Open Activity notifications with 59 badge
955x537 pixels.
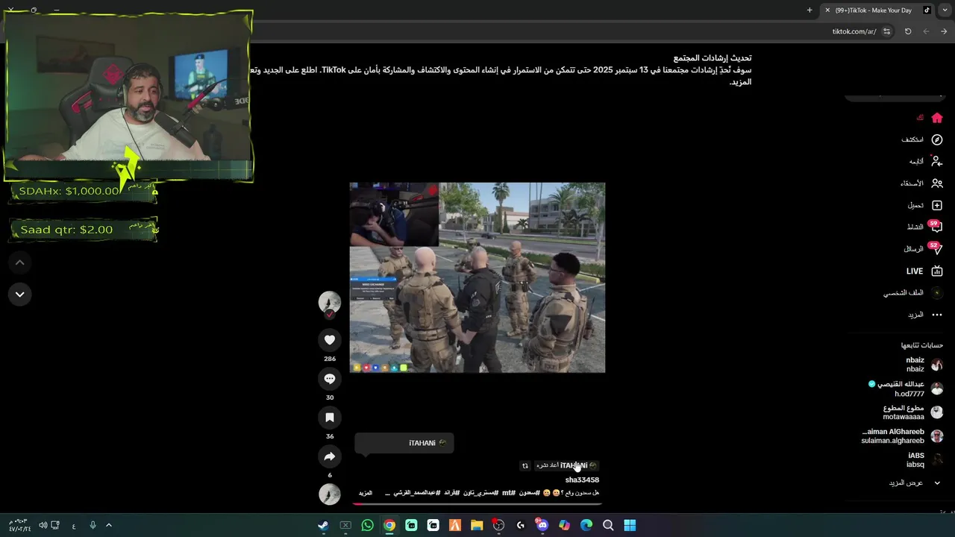click(936, 227)
